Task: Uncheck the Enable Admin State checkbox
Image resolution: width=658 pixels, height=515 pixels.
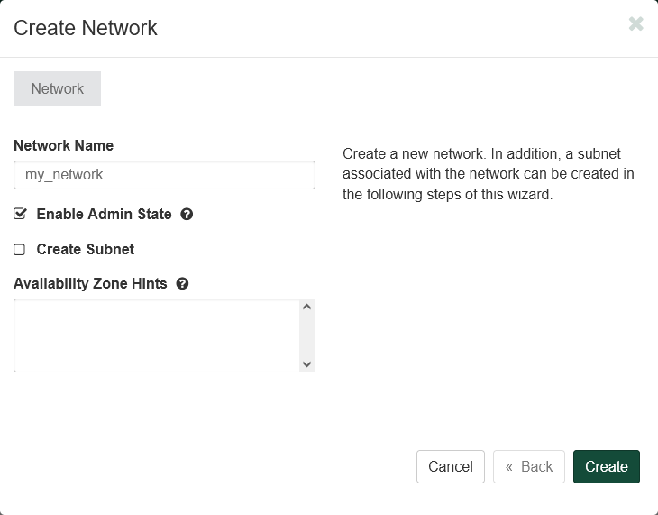Action: click(20, 215)
